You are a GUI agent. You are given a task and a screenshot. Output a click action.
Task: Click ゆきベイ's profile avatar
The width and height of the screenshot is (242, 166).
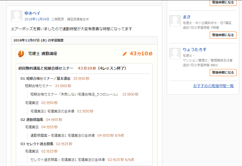pos(17,16)
